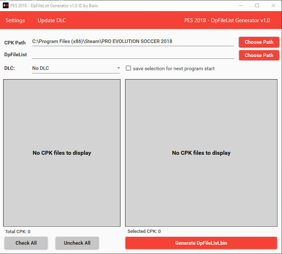The height and width of the screenshot is (254, 282).
Task: Open the Update DLC menu
Action: click(x=51, y=20)
